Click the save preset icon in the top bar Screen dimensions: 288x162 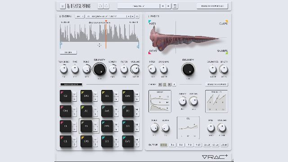tap(175, 6)
